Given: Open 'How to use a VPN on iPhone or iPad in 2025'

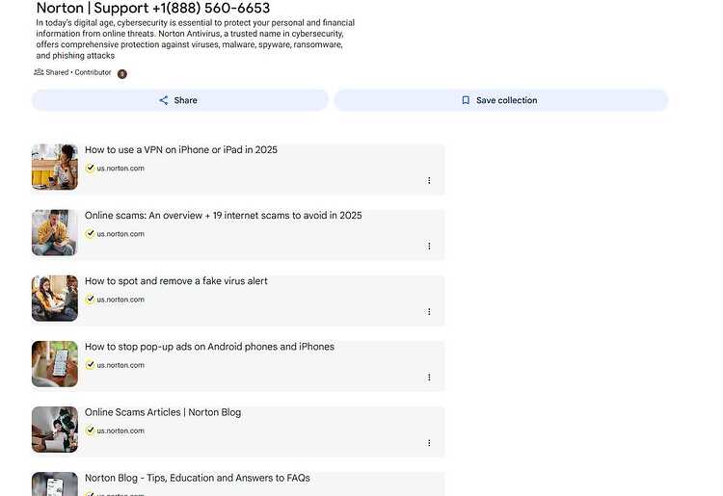Looking at the screenshot, I should (181, 149).
